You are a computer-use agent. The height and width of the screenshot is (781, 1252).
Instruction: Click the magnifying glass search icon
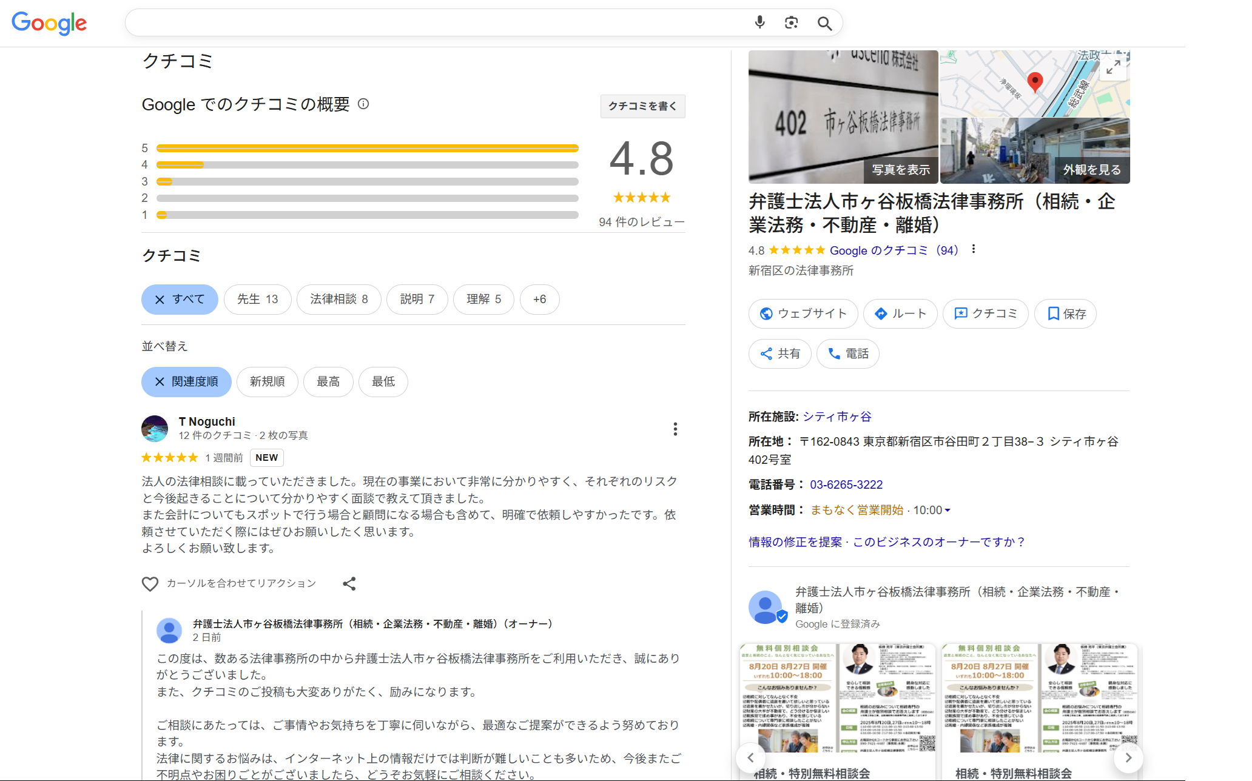[824, 23]
